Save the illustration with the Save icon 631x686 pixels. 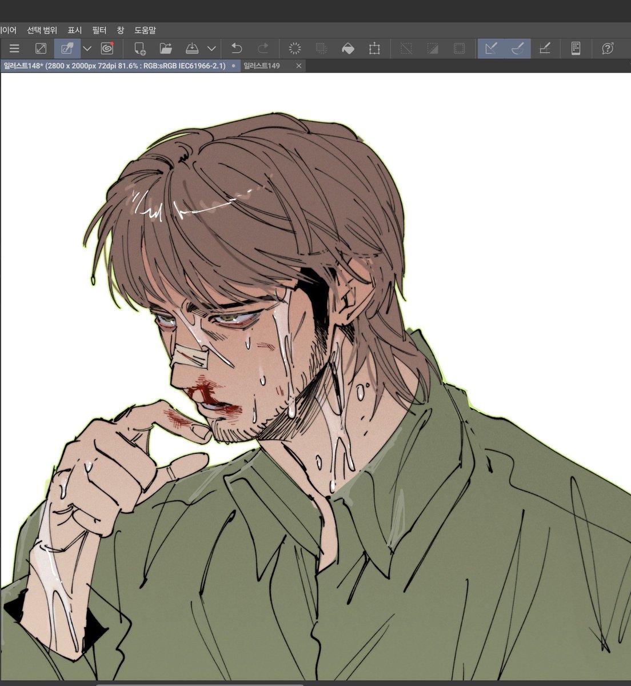pyautogui.click(x=193, y=49)
